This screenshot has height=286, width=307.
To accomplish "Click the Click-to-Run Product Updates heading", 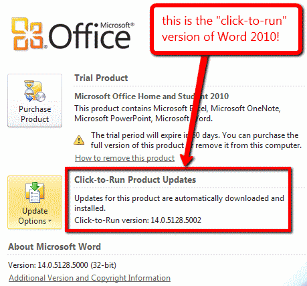I will pyautogui.click(x=135, y=180).
